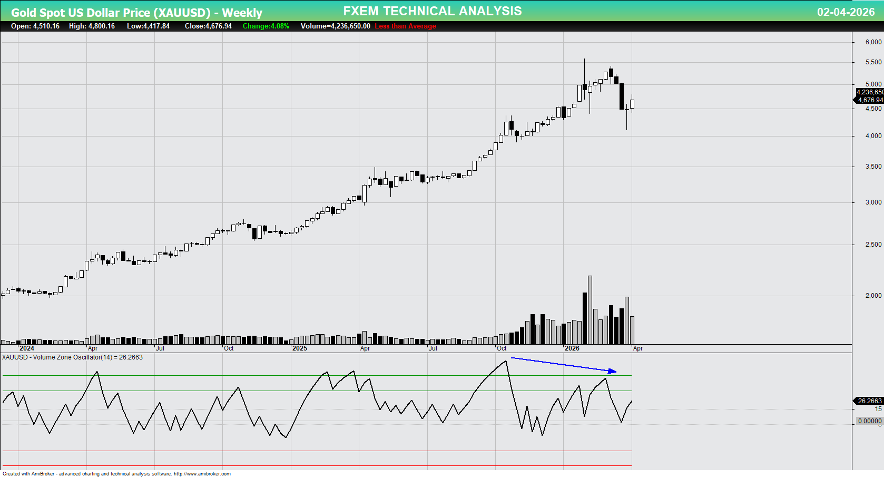The width and height of the screenshot is (884, 477).
Task: Click the High 4,800.16 value
Action: (x=92, y=26)
